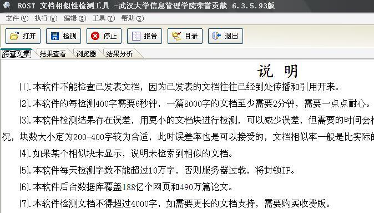Click the 说 明 heading text
Viewport: 374px width, 213px height.
(x=277, y=71)
